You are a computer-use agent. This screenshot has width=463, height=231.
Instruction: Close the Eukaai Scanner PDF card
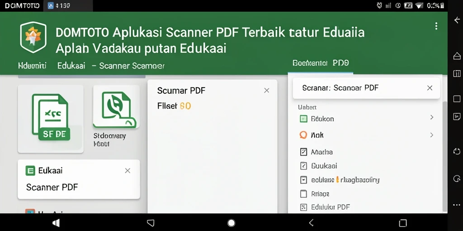click(128, 171)
